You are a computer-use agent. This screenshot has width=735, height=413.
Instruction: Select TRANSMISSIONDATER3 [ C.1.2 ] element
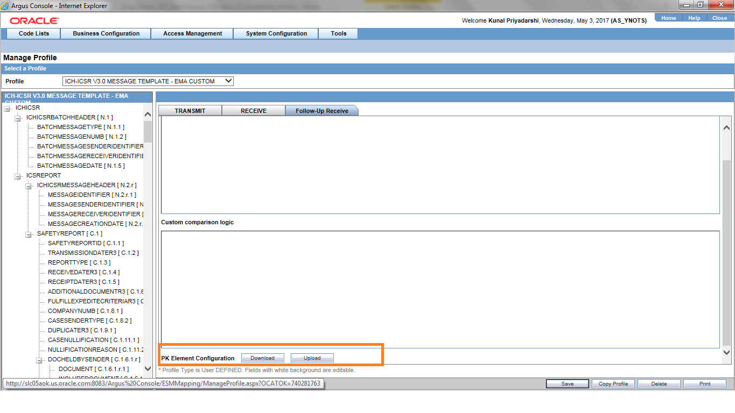pyautogui.click(x=93, y=253)
